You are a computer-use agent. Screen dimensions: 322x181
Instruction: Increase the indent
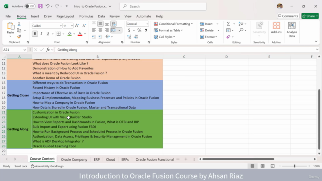point(100,37)
